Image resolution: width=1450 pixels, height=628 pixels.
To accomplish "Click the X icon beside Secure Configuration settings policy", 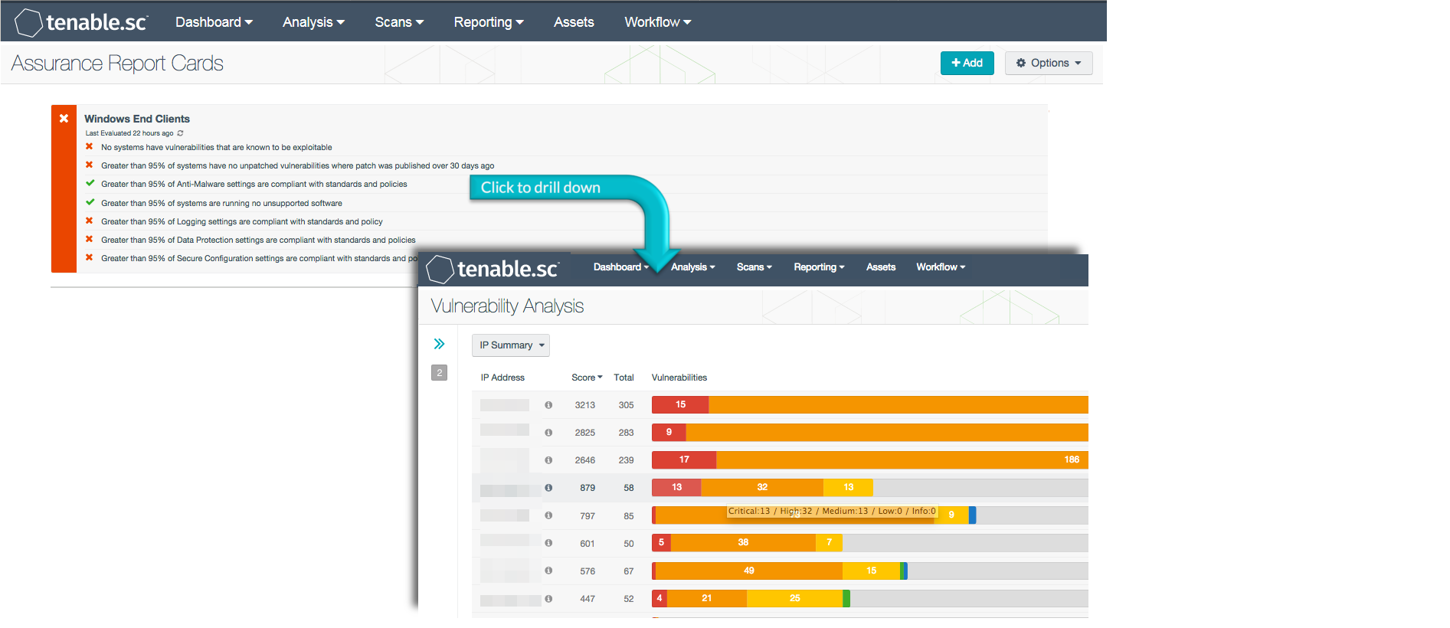I will point(90,257).
